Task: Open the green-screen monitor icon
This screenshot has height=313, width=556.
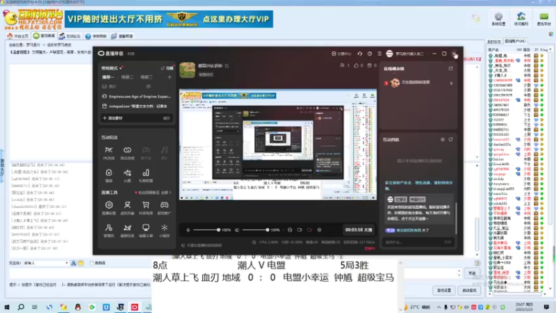Action: 146,230
